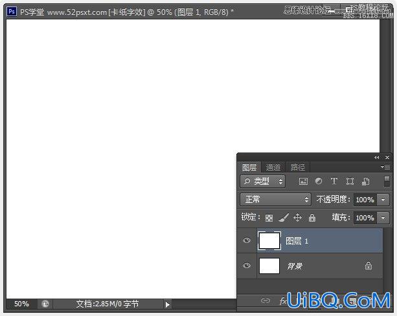Toggle the layer filtering on/off switch

pyautogui.click(x=387, y=182)
